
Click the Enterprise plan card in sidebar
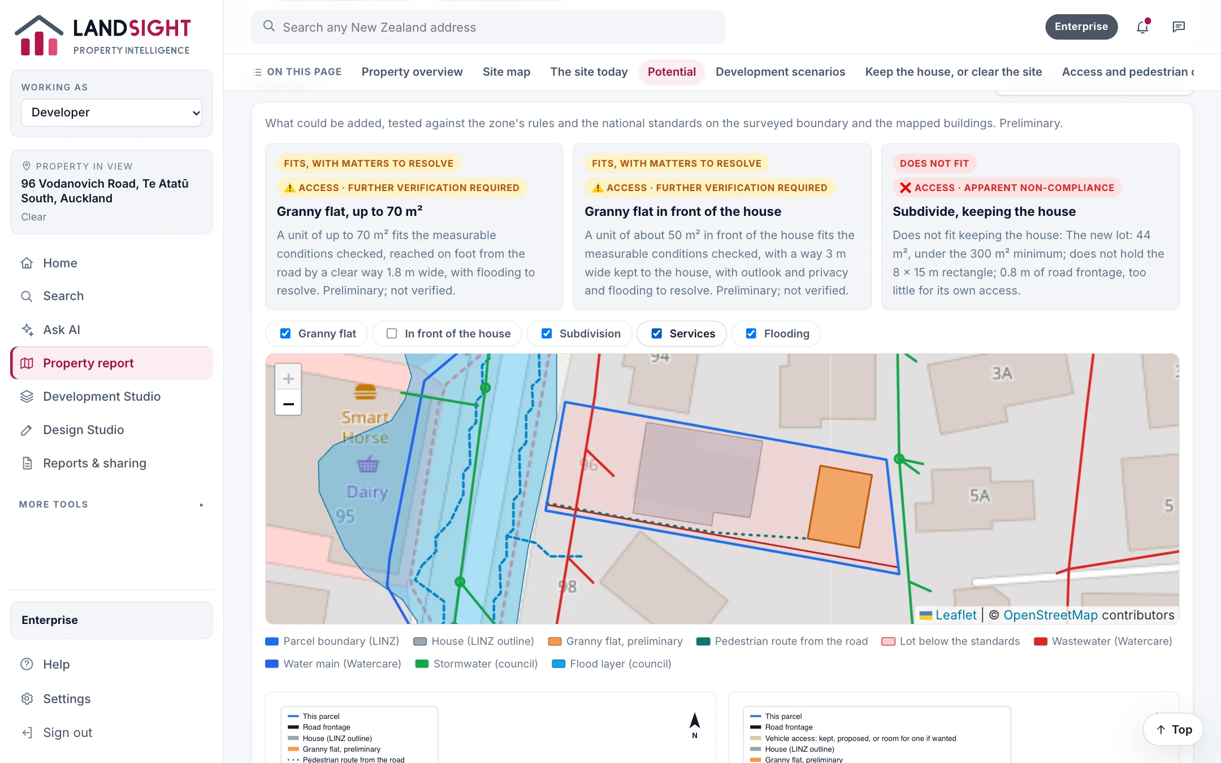(111, 620)
